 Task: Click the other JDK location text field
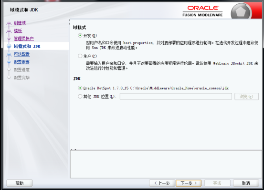tap(176, 96)
